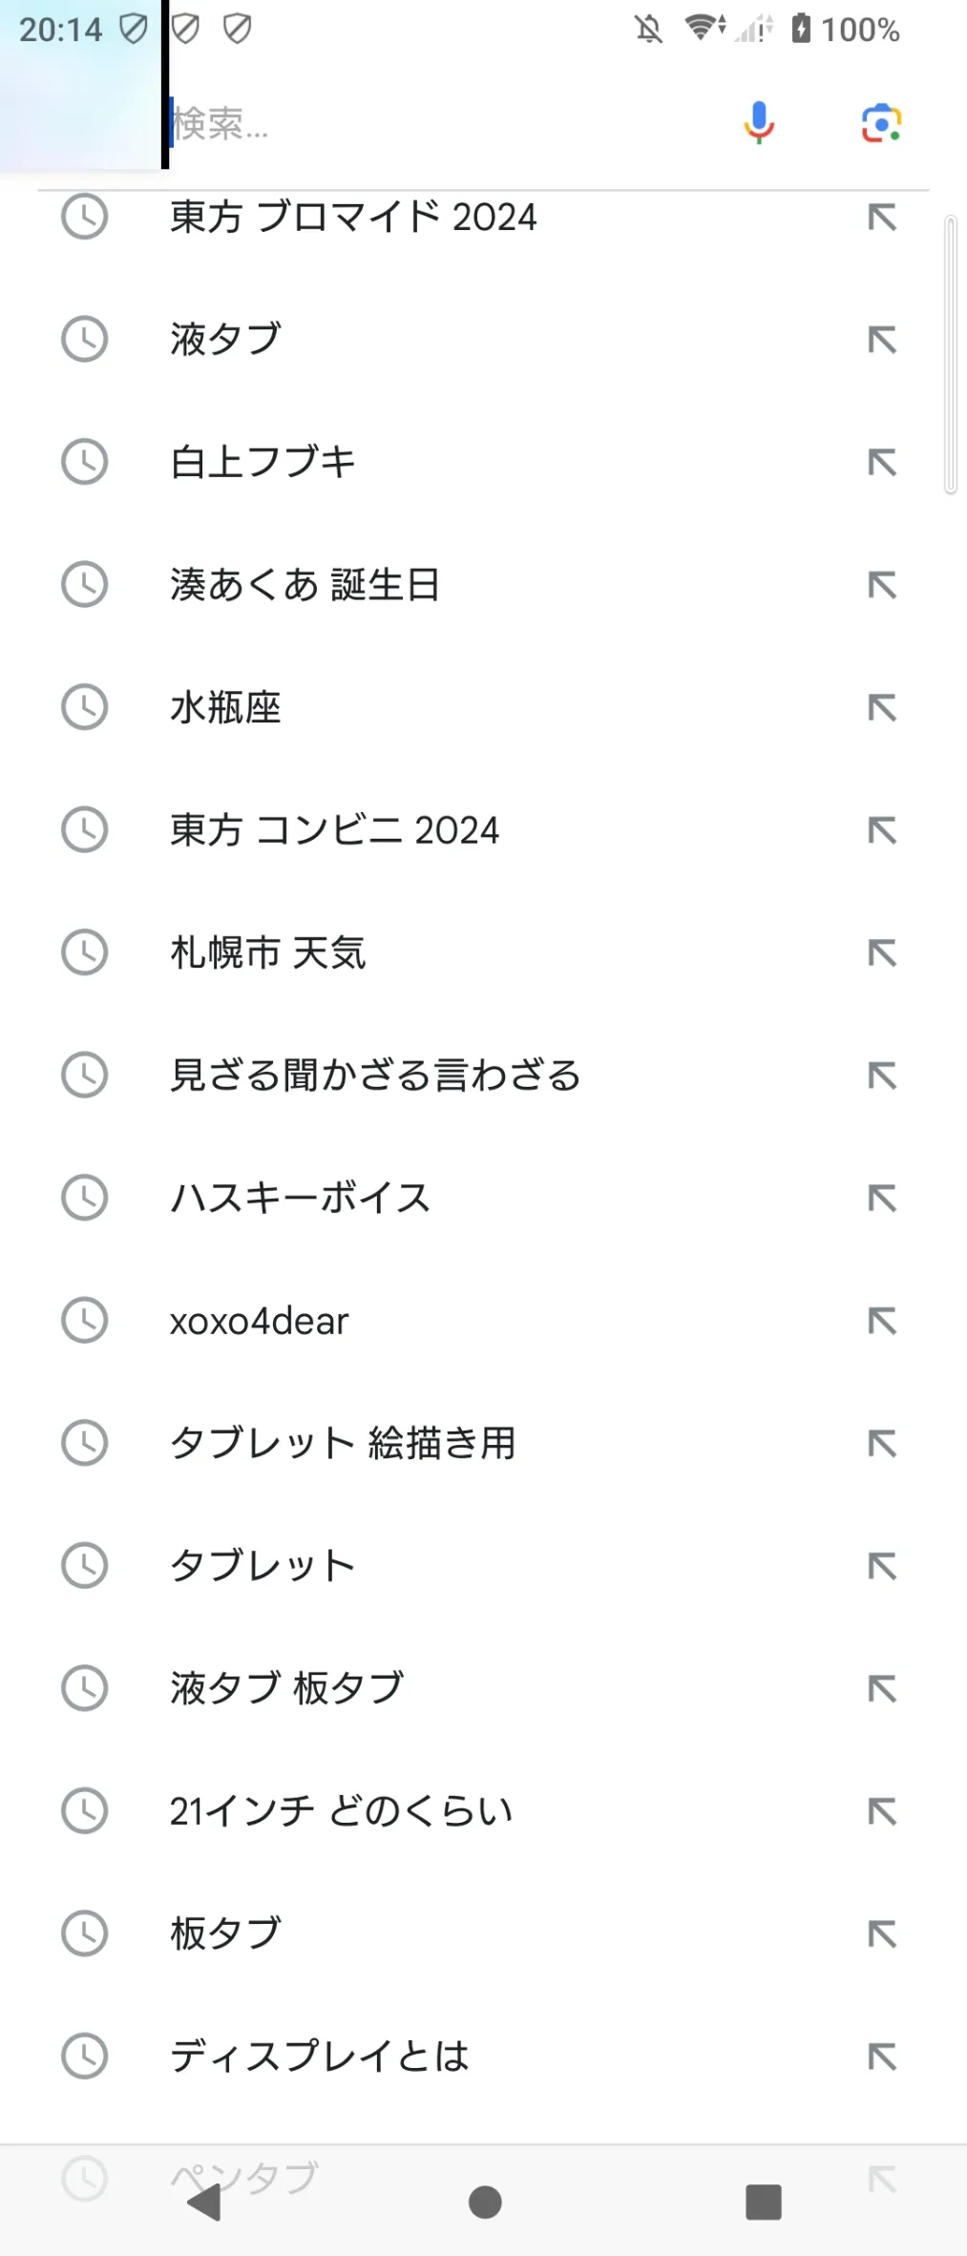Tap the fill-in arrow beside ハスキーボイス

[882, 1199]
